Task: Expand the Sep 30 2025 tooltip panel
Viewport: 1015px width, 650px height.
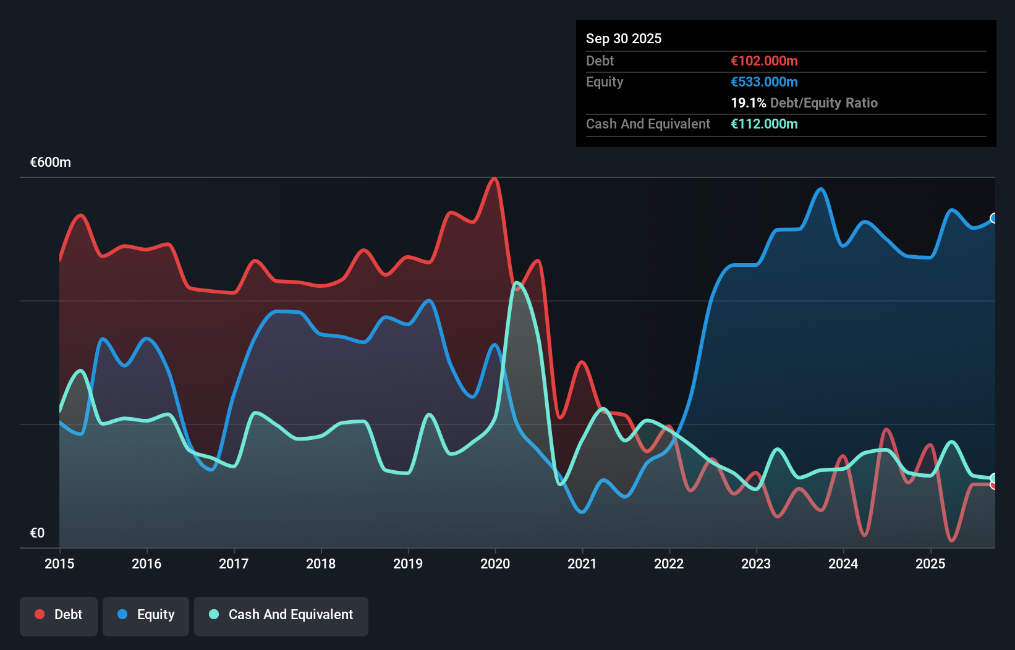Action: [x=624, y=38]
